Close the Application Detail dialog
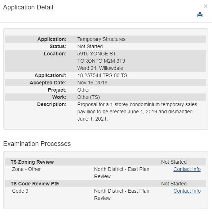 point(206,6)
